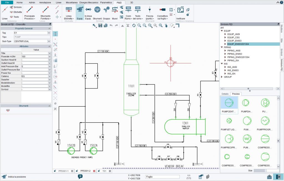This screenshot has width=284, height=181.
Task: Toggle the lock on the PPD001-1 sheet tab
Action: pyautogui.click(x=55, y=171)
